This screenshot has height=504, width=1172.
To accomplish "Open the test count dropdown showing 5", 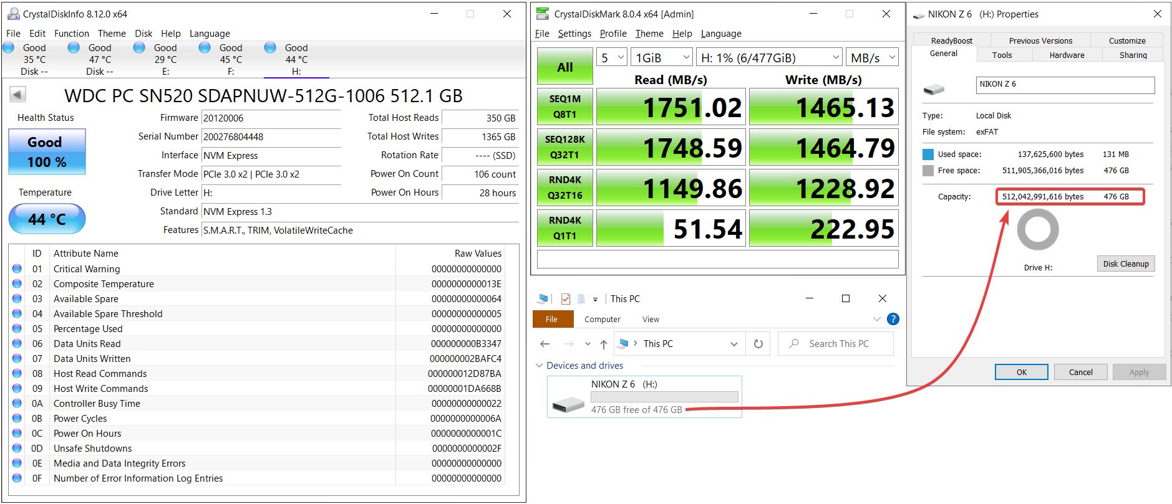I will (611, 58).
